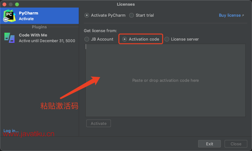Click the Plugins section header
Screen dimensions: 252x151
pos(39,27)
